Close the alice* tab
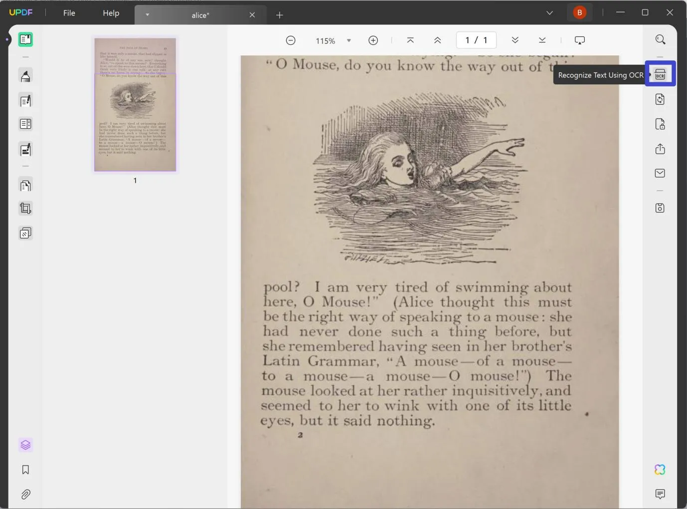Viewport: 687px width, 509px height. 252,15
